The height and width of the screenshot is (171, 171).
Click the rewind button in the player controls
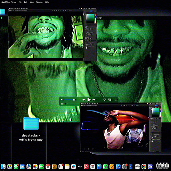tap(84, 100)
